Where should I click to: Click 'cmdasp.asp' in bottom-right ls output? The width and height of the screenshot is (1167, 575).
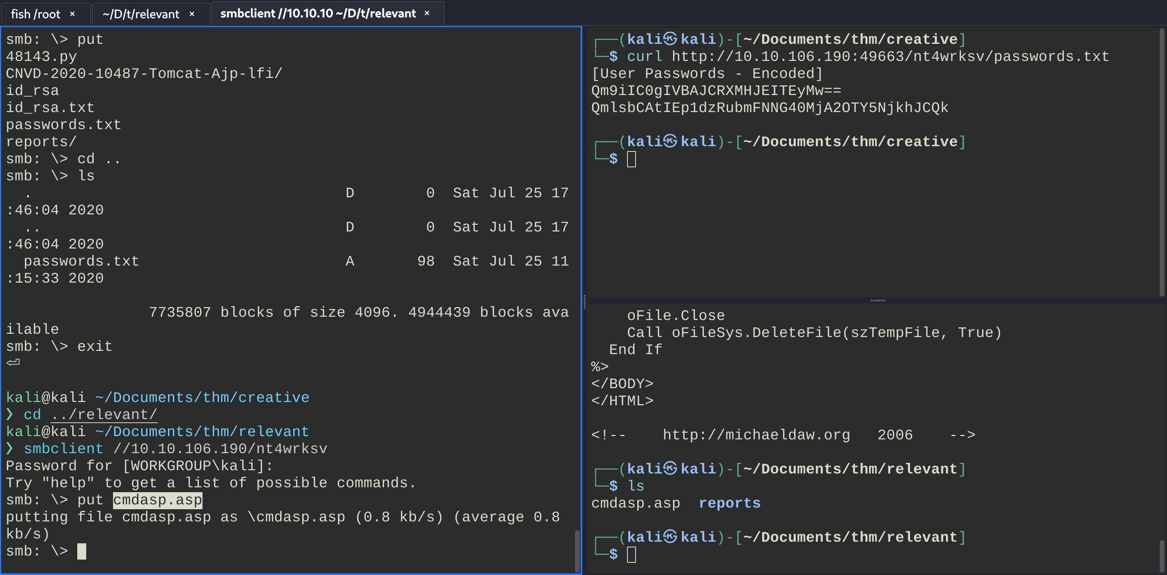click(636, 503)
